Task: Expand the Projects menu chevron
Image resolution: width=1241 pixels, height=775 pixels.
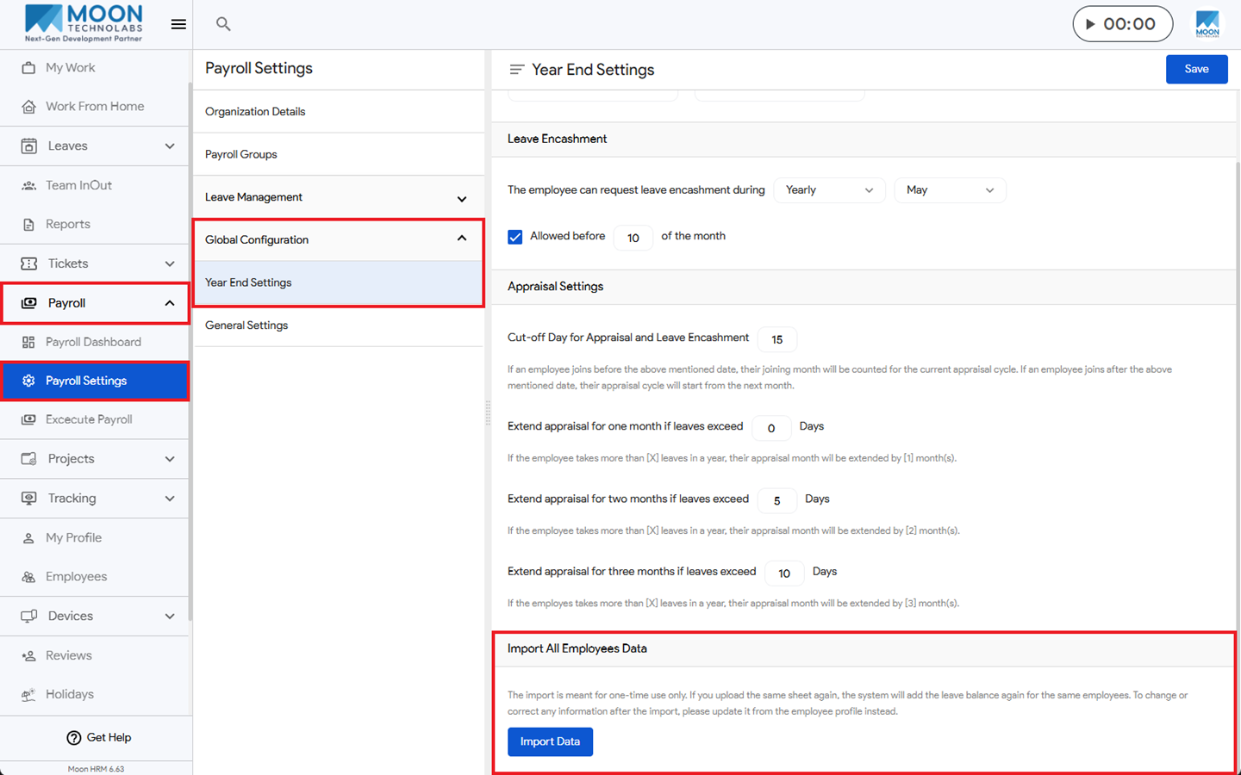Action: [170, 459]
